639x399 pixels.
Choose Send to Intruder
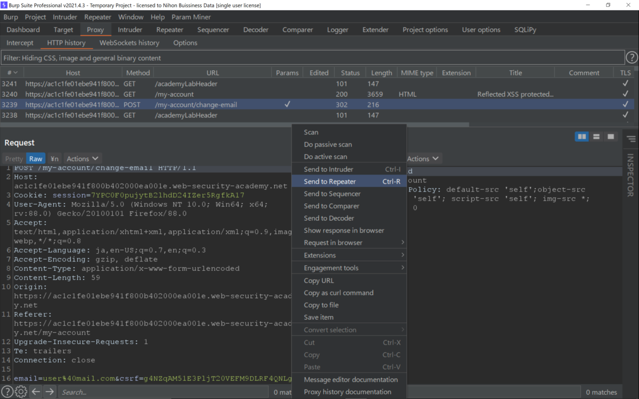pyautogui.click(x=349, y=169)
